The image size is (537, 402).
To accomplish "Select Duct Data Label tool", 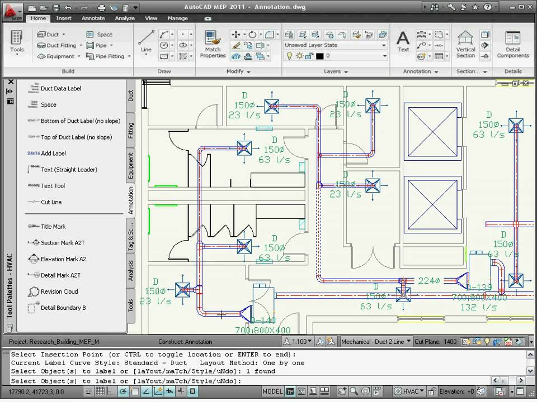I will 54,88.
